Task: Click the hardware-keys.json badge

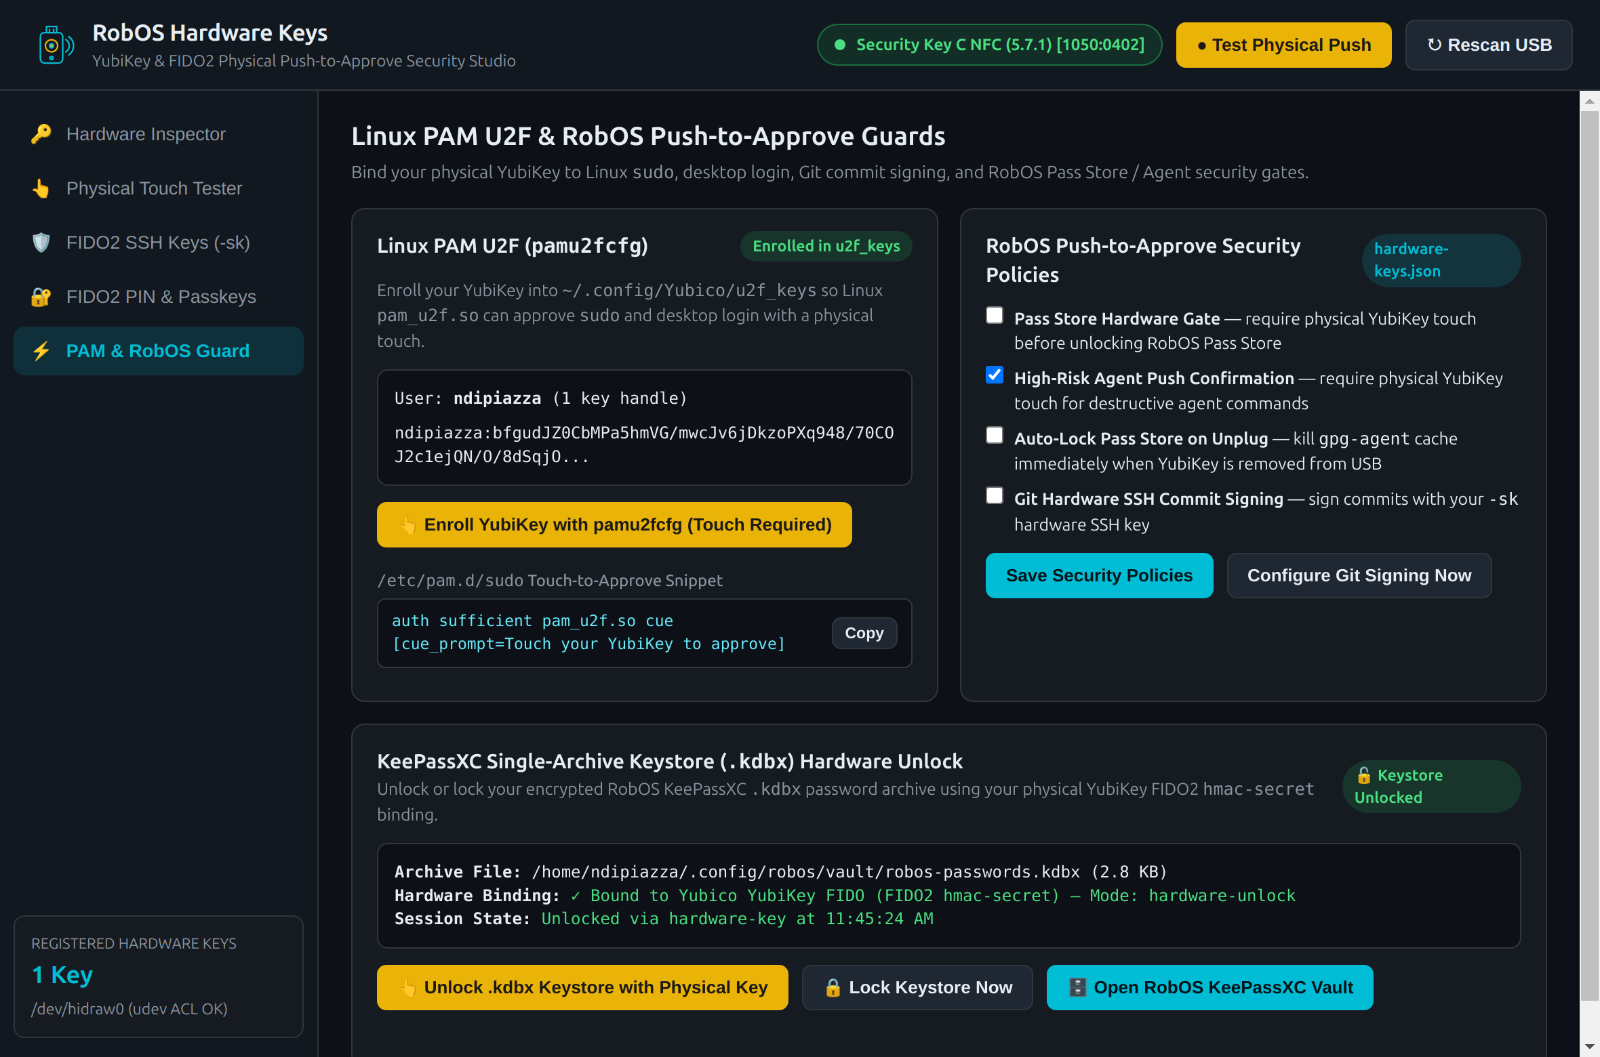Action: (x=1441, y=260)
